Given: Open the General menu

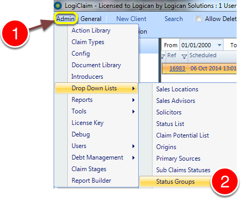Looking at the screenshot, I should tap(91, 19).
